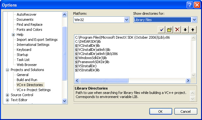Click description pane scroll down arrow
Image resolution: width=202 pixels, height=120 pixels.
click(193, 99)
